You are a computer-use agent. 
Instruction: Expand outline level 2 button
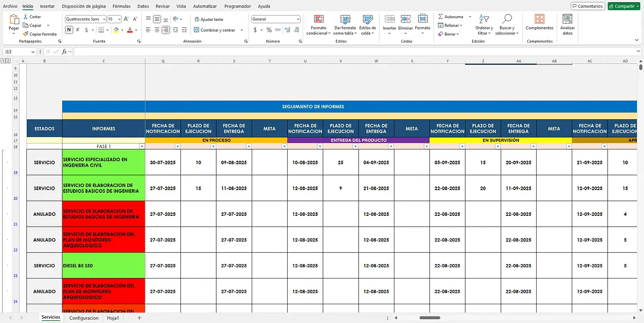pyautogui.click(x=8, y=61)
